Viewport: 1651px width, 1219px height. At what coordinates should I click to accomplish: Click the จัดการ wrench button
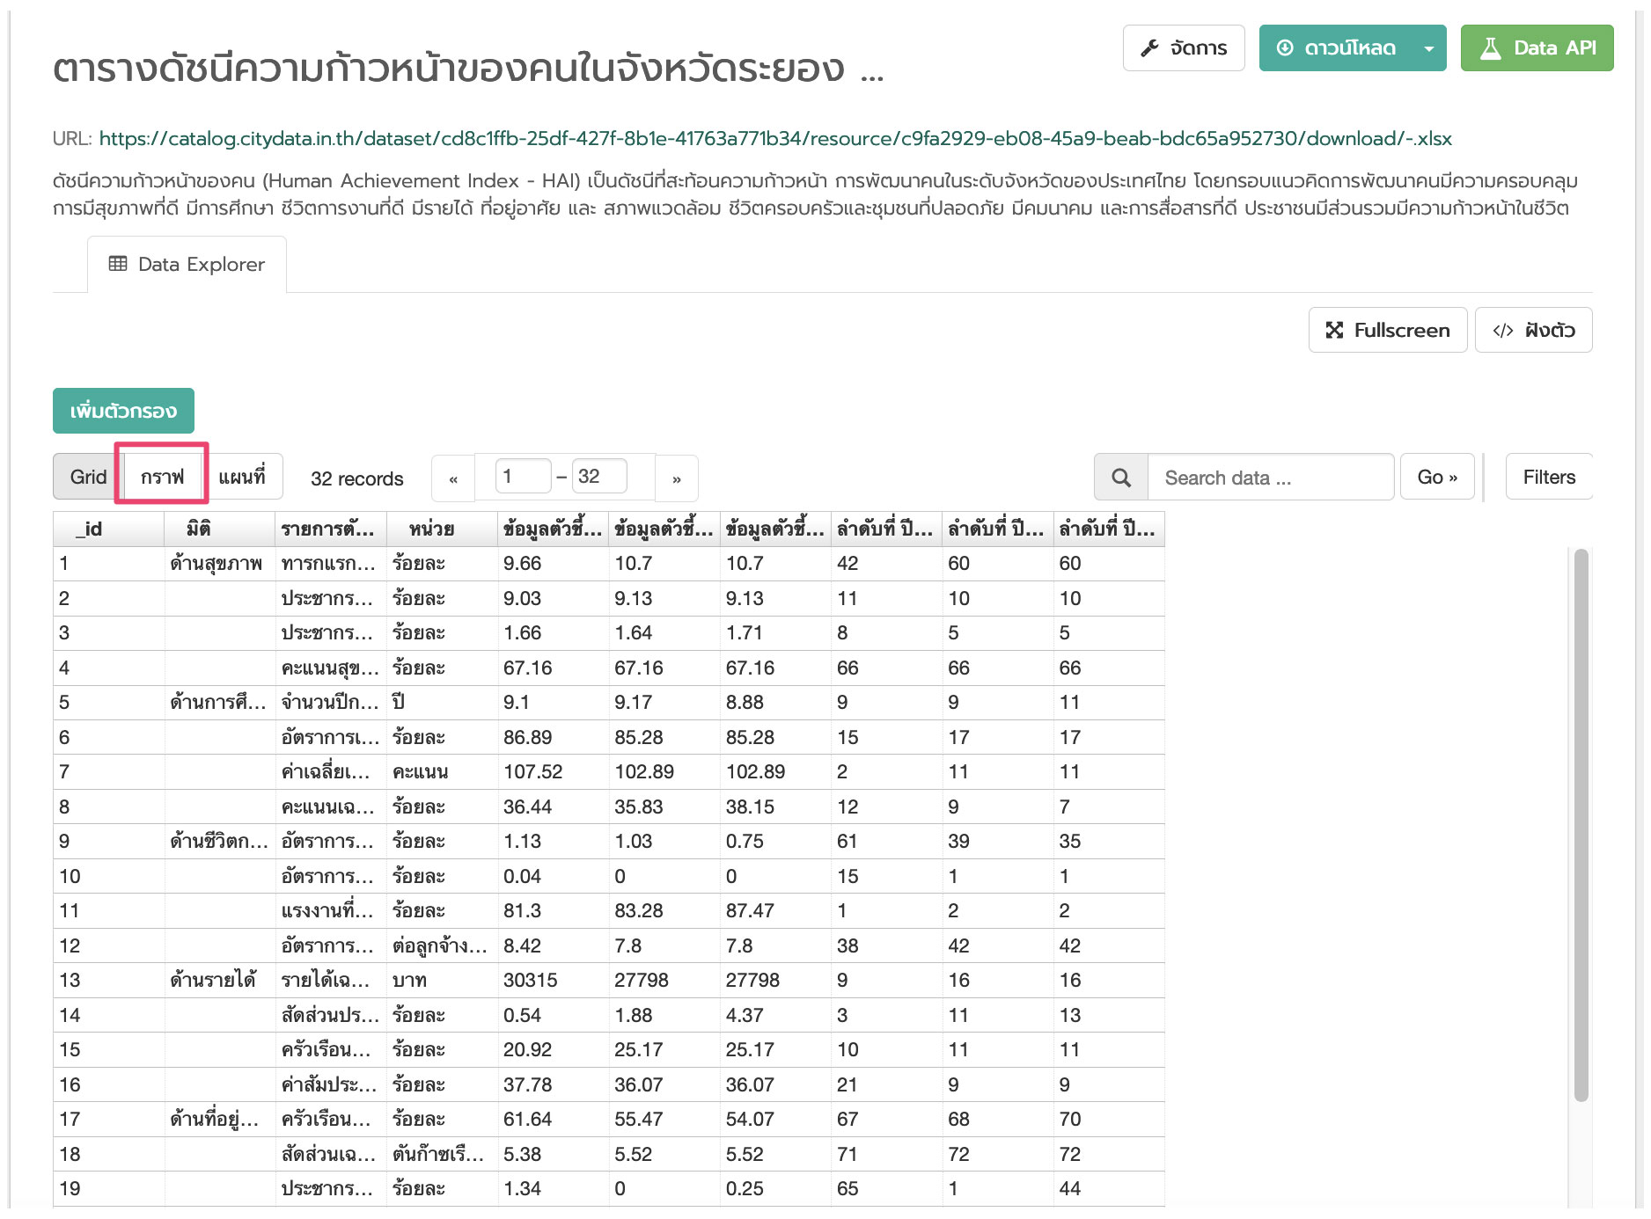1183,47
